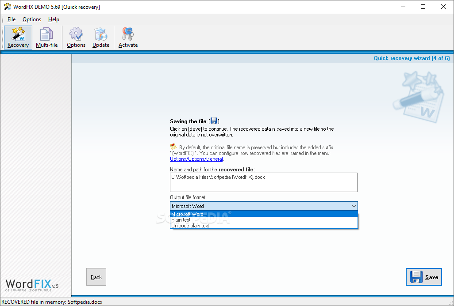Go Back to the previous wizard step
The height and width of the screenshot is (306, 454).
[x=96, y=277]
